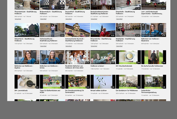
Task: Click the title 'Theresienturm - Stadtführung Heilbronn'
Action: click(x=26, y=13)
